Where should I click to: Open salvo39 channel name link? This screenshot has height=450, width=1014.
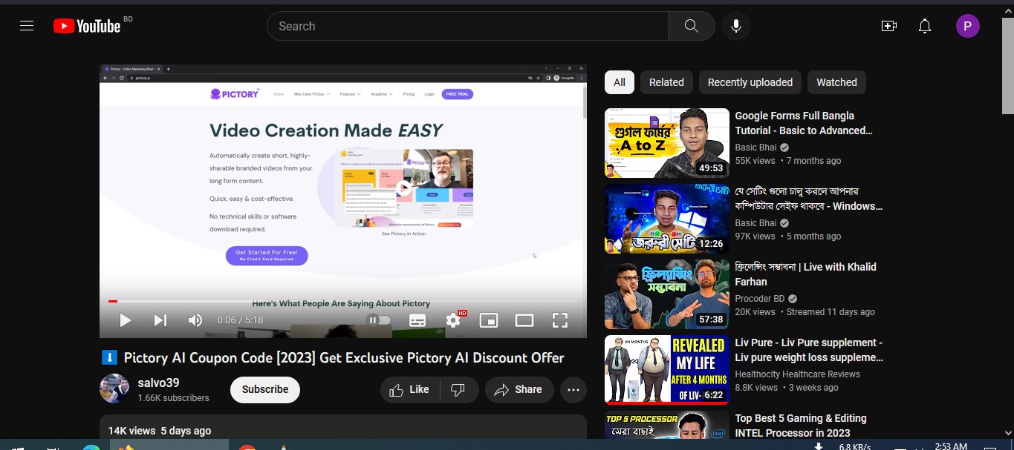coord(158,383)
